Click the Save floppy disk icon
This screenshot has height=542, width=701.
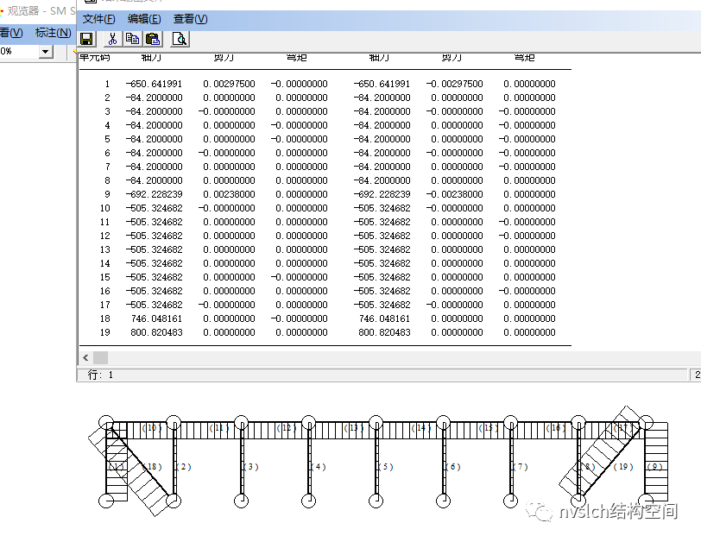pyautogui.click(x=86, y=39)
